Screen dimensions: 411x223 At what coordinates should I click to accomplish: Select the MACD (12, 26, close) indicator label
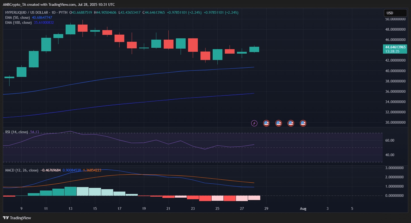[x=22, y=170]
